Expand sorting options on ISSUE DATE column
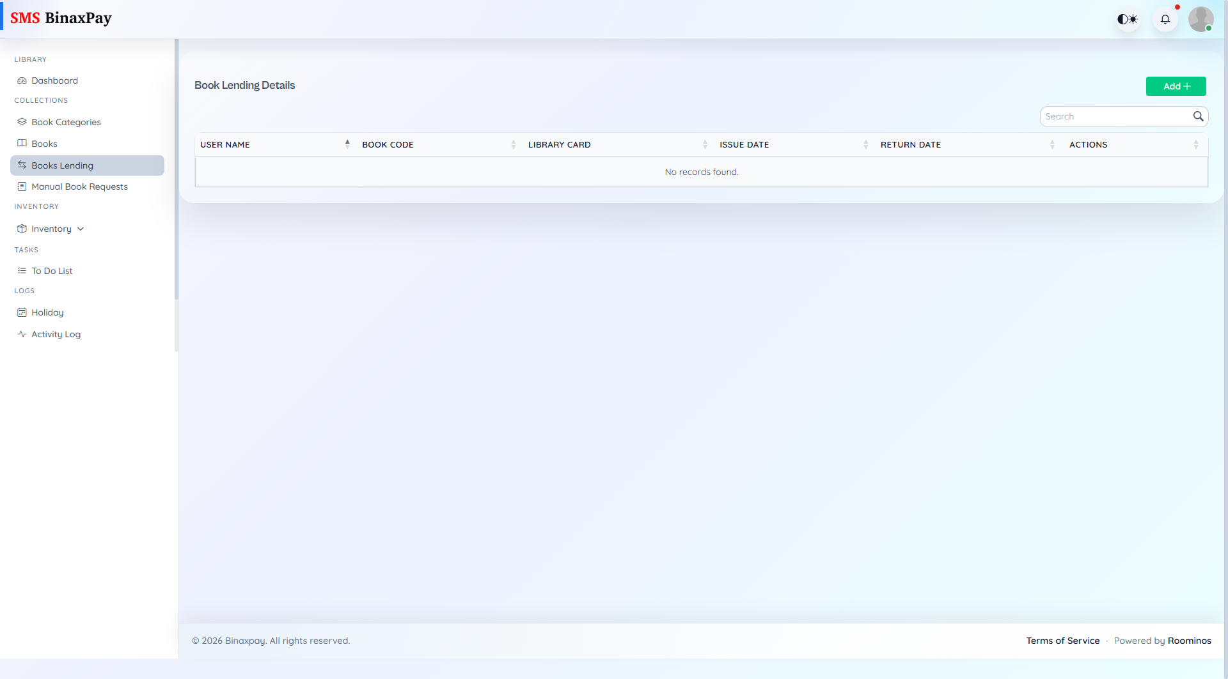1228x679 pixels. point(866,144)
